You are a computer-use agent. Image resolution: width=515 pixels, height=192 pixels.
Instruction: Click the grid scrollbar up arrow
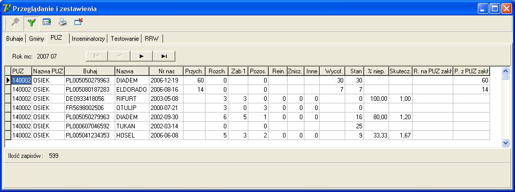click(x=505, y=71)
